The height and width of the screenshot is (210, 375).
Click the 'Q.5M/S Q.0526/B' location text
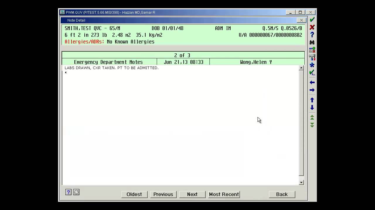pos(282,28)
